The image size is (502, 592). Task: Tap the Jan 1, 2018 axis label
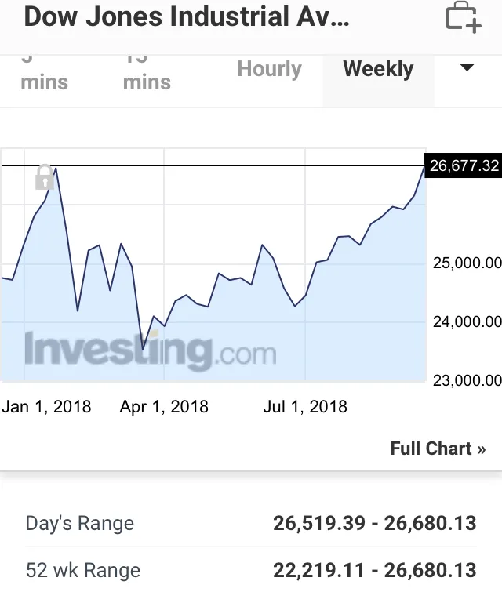click(x=46, y=406)
